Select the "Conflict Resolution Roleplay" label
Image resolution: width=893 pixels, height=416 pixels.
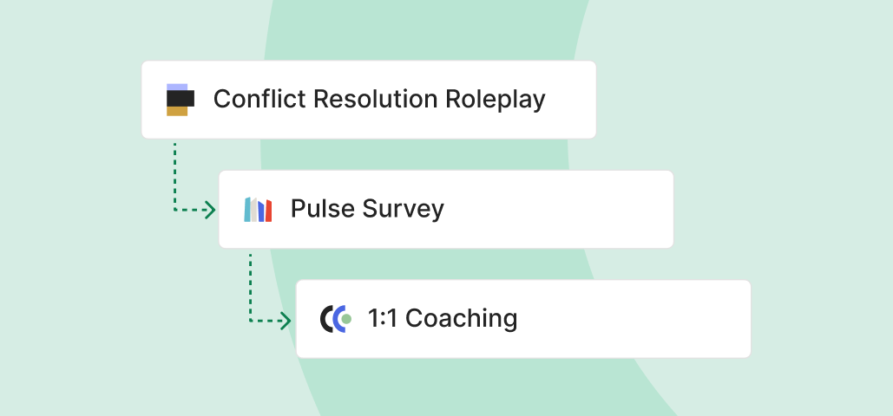click(379, 99)
